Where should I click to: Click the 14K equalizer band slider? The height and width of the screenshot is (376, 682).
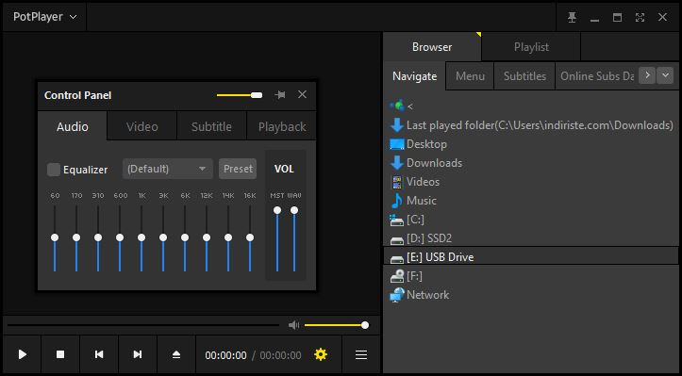click(228, 238)
